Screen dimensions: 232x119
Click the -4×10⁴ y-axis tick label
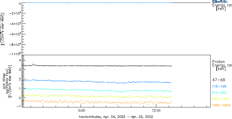point(16,24)
